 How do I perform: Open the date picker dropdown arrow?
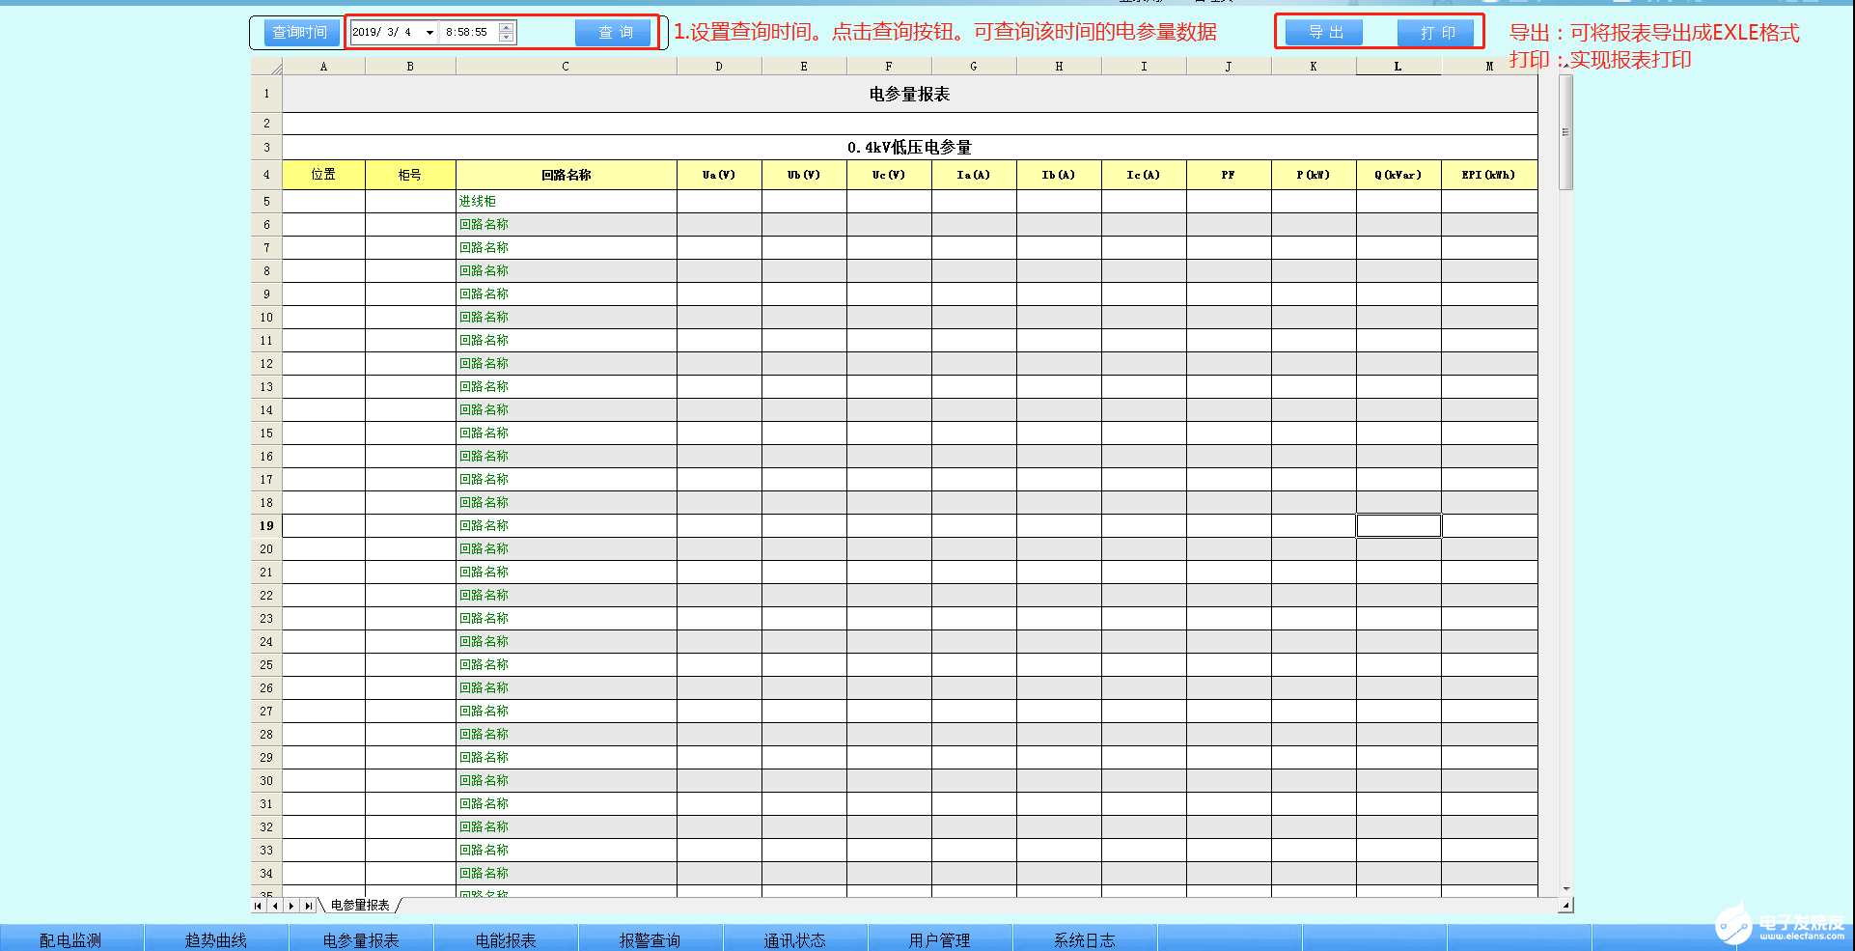pyautogui.click(x=429, y=33)
